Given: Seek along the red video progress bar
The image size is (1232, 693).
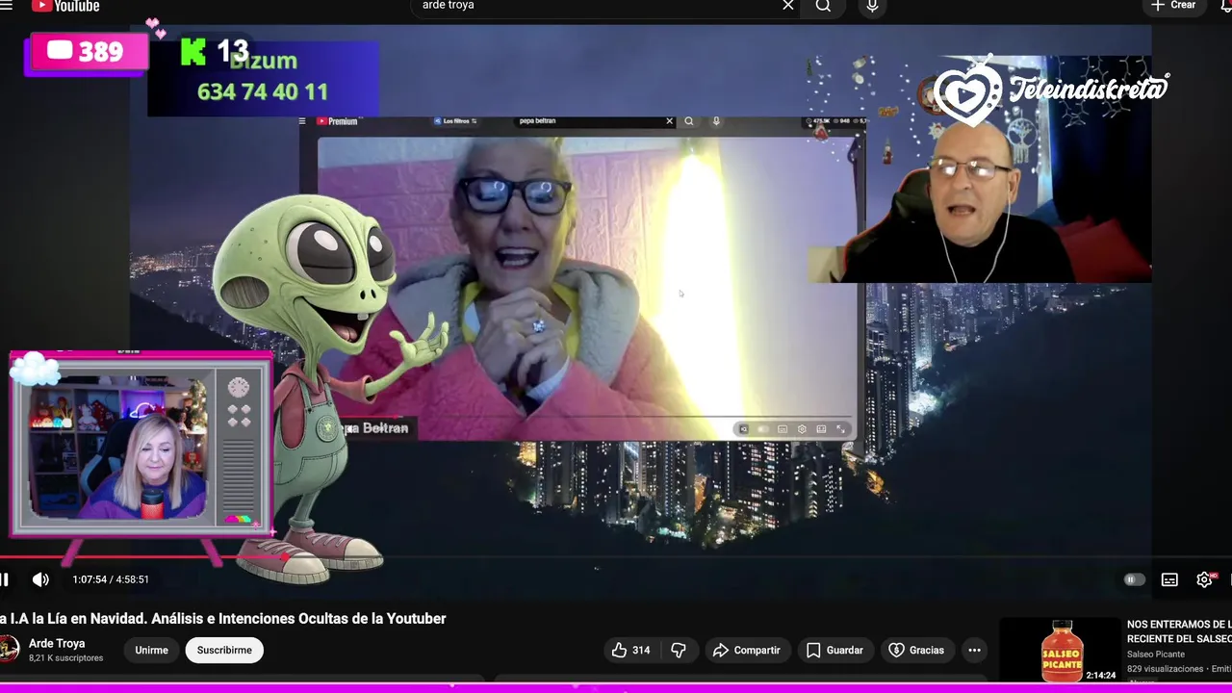Looking at the screenshot, I should click(x=616, y=556).
